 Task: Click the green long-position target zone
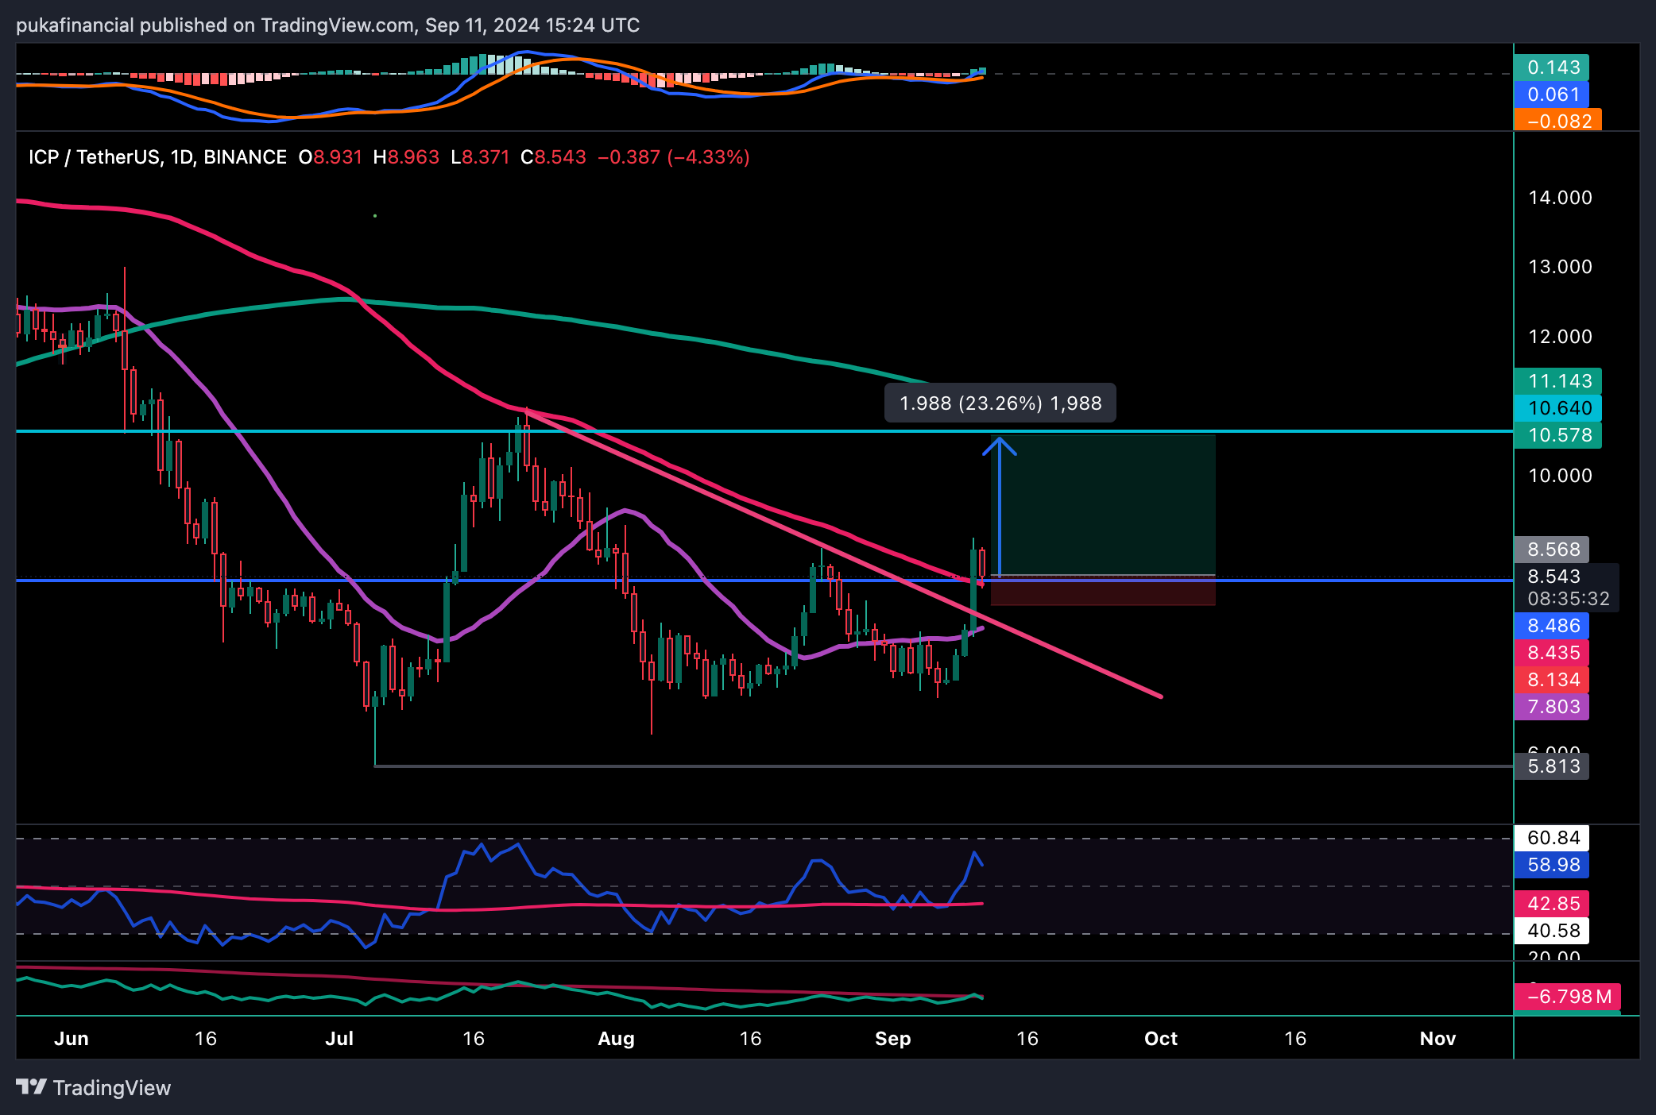1105,505
